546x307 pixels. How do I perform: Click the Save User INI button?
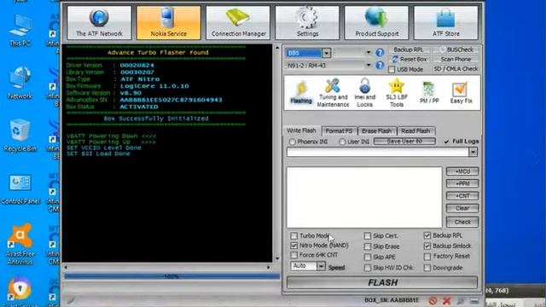[x=404, y=142]
